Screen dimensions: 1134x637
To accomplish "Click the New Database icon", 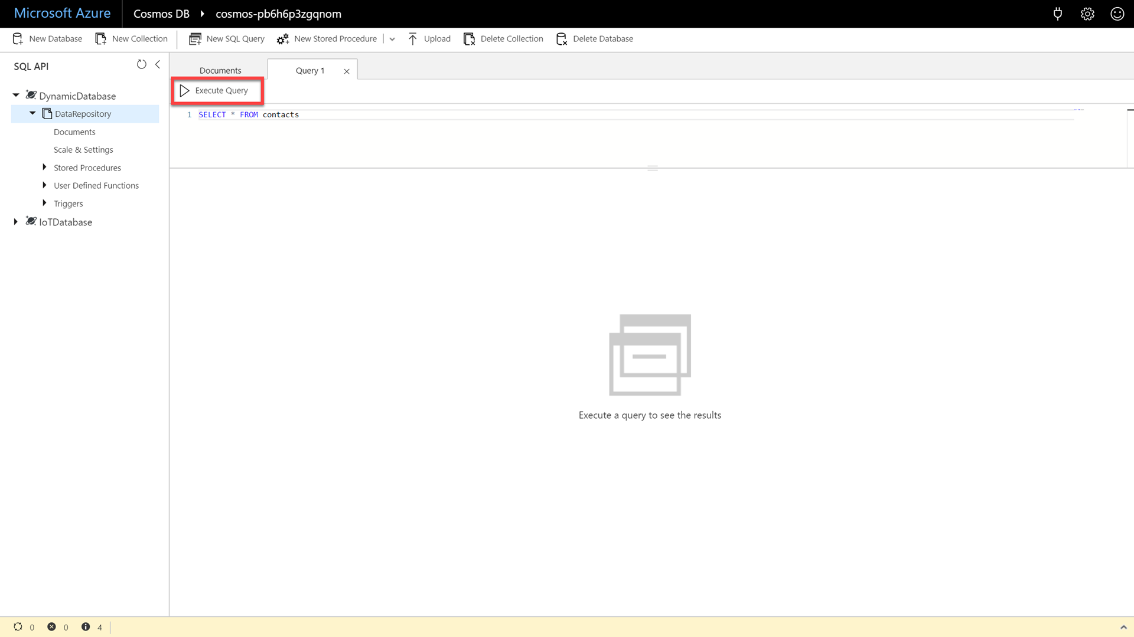I will 18,39.
